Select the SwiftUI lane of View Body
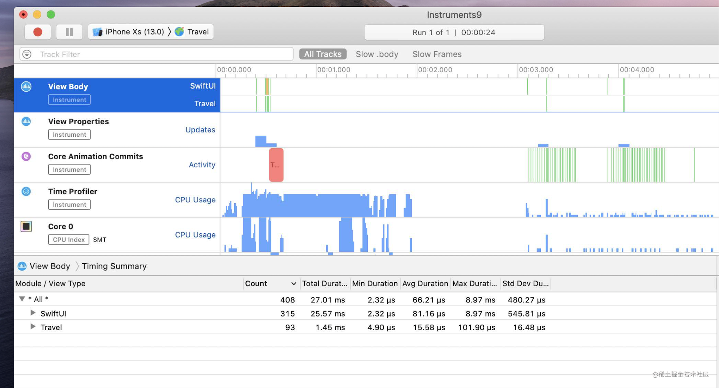 tap(203, 86)
